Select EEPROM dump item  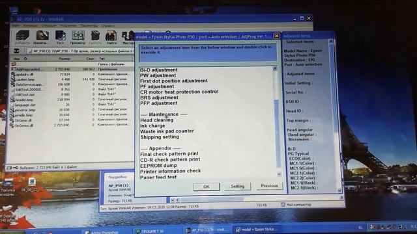pos(158,165)
